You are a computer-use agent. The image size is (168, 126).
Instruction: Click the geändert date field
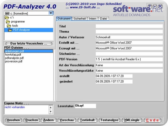pos(114,81)
